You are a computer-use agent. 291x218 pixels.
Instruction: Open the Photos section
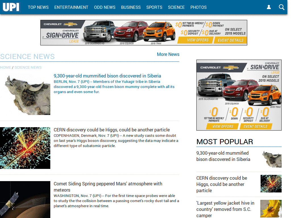point(198,7)
